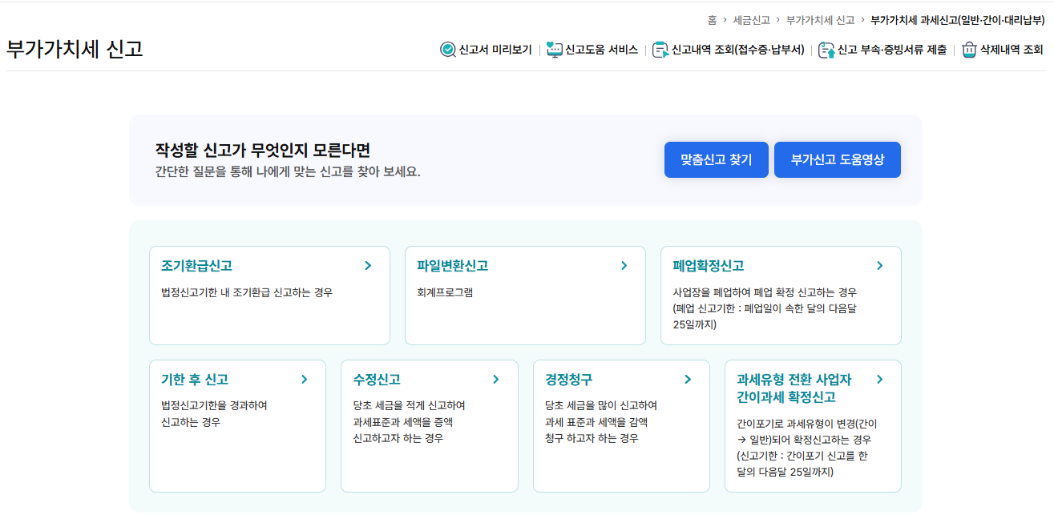Open 신고 부속·증빙서류 제출 link
Image resolution: width=1054 pixels, height=523 pixels.
(892, 50)
